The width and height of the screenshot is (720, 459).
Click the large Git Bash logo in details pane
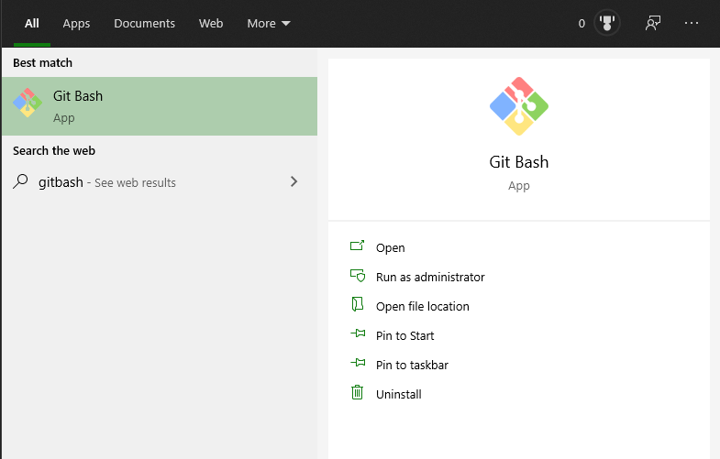518,106
